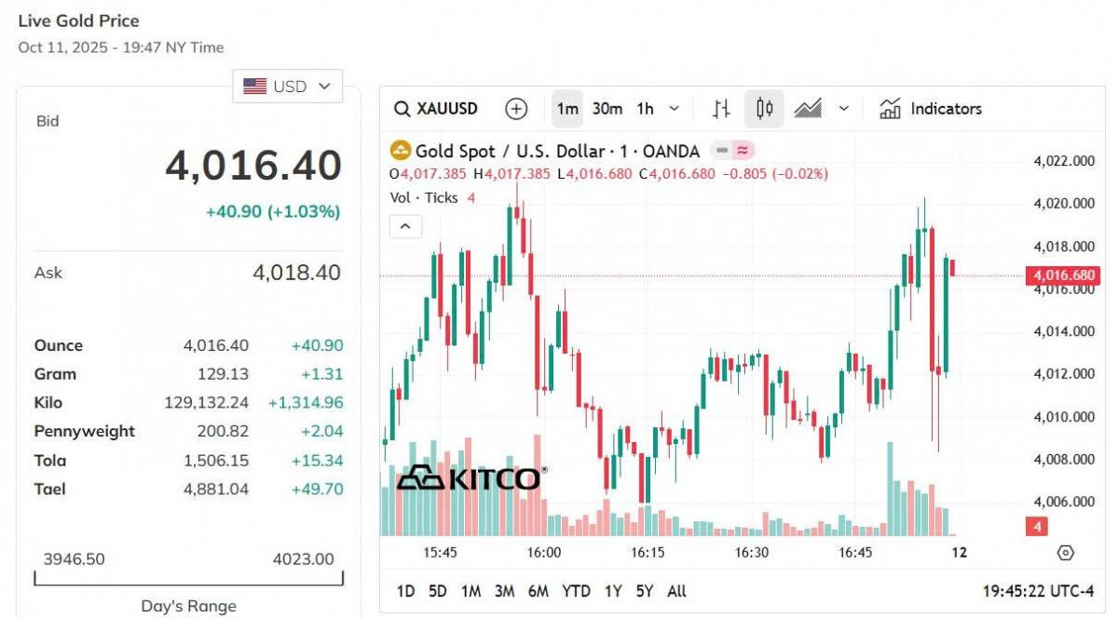This screenshot has height=618, width=1118.
Task: Toggle the gray dash pill beside OANDA
Action: (x=719, y=149)
